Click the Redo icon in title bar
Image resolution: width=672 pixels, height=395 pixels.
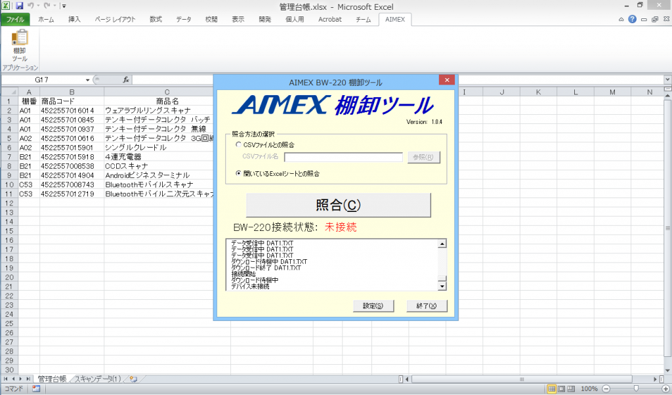(47, 6)
